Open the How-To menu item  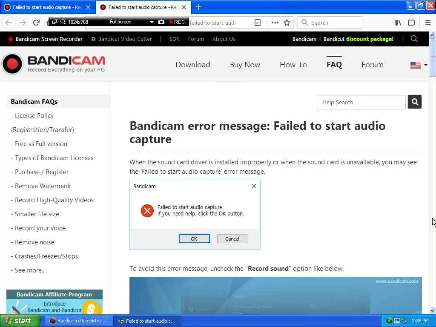(293, 65)
